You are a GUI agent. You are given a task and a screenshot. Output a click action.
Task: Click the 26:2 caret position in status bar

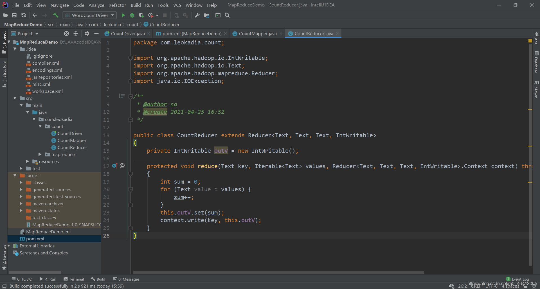coord(462,286)
